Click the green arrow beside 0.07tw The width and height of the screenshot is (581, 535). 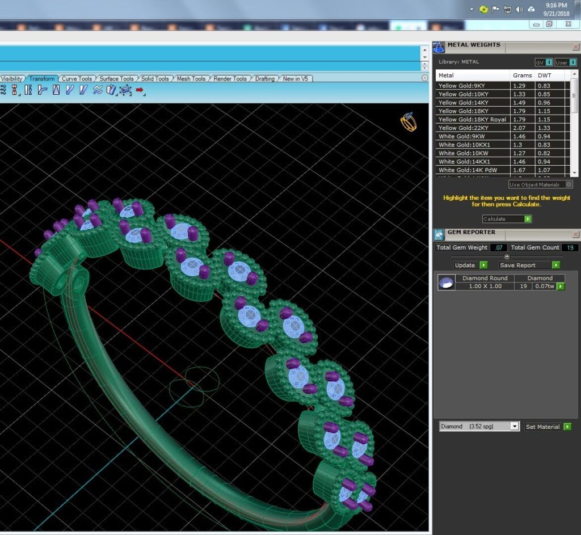pos(561,287)
